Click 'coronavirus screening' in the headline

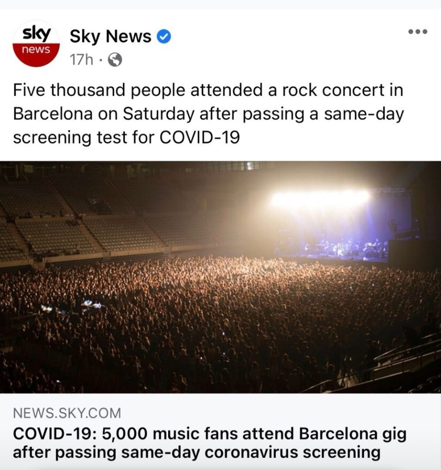tap(292, 453)
